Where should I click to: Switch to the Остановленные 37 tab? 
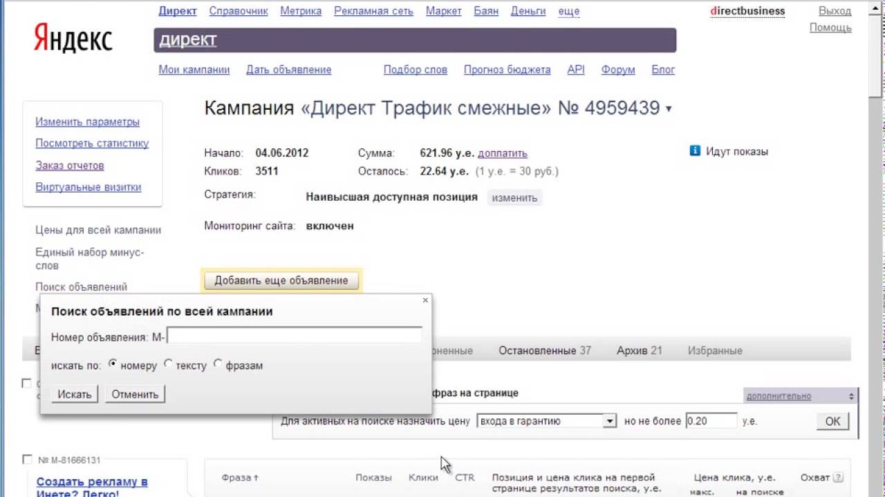(545, 351)
